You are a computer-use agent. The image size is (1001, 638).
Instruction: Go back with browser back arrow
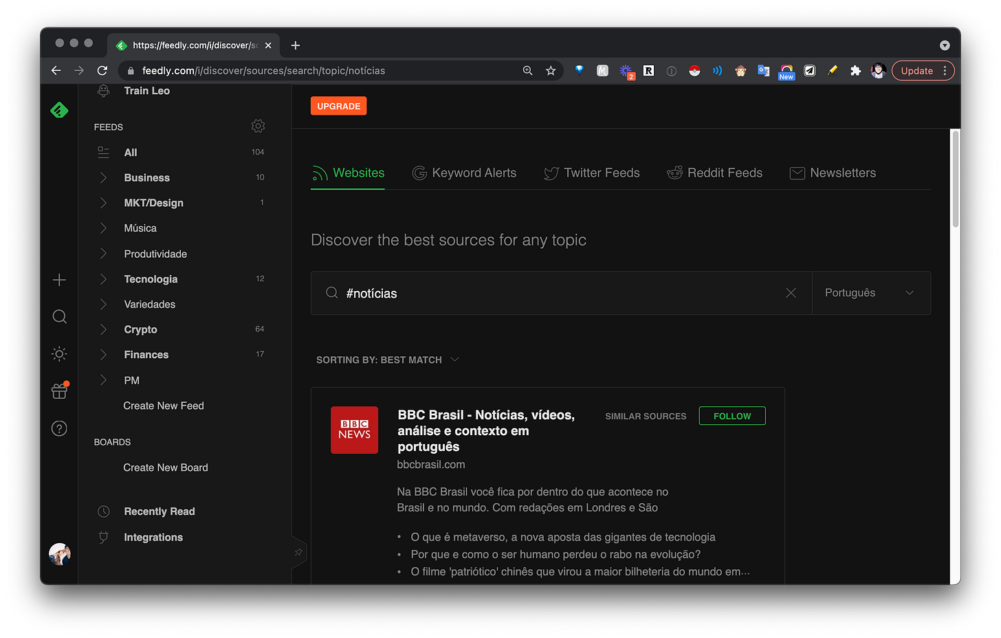tap(56, 71)
